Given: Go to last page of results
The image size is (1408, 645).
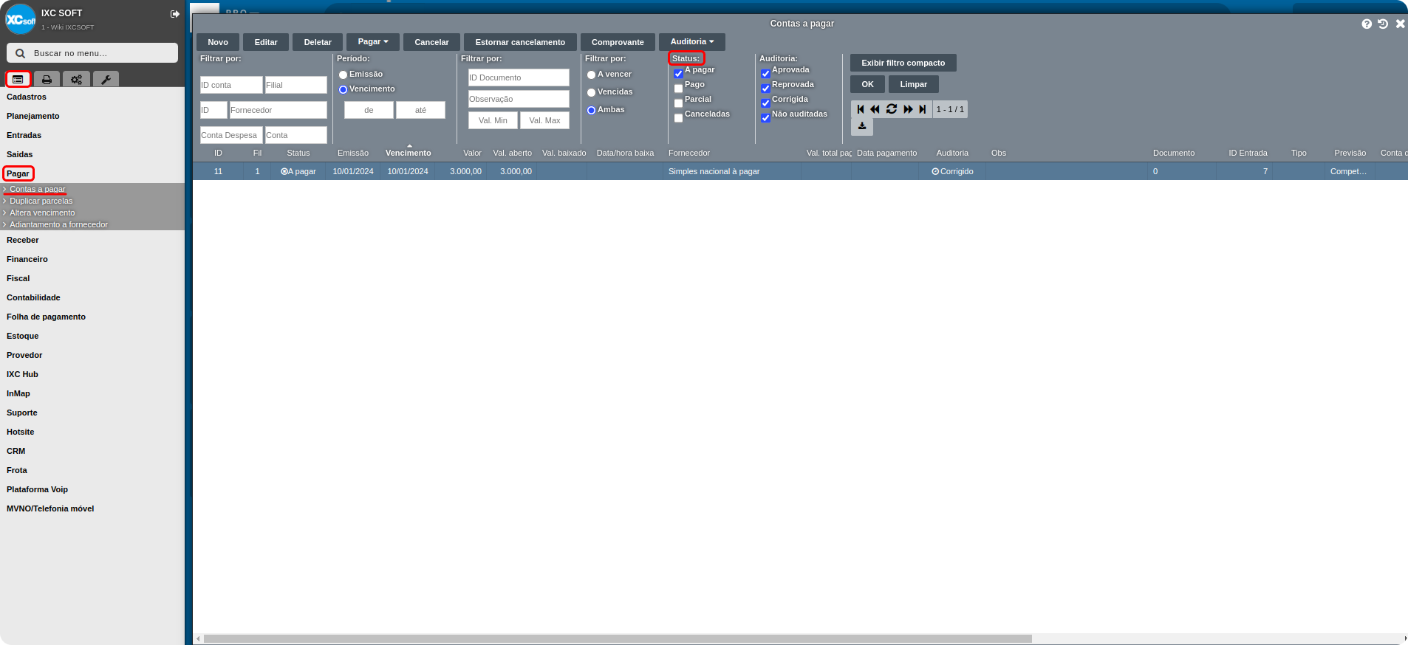Looking at the screenshot, I should (x=922, y=109).
